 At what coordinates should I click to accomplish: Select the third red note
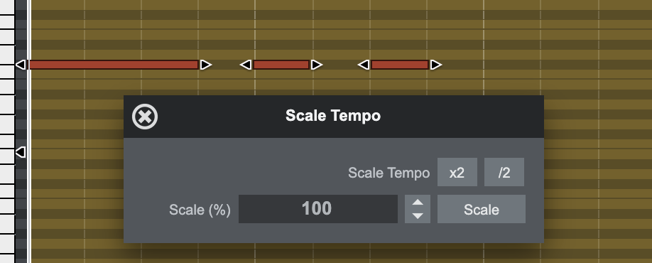tap(400, 65)
